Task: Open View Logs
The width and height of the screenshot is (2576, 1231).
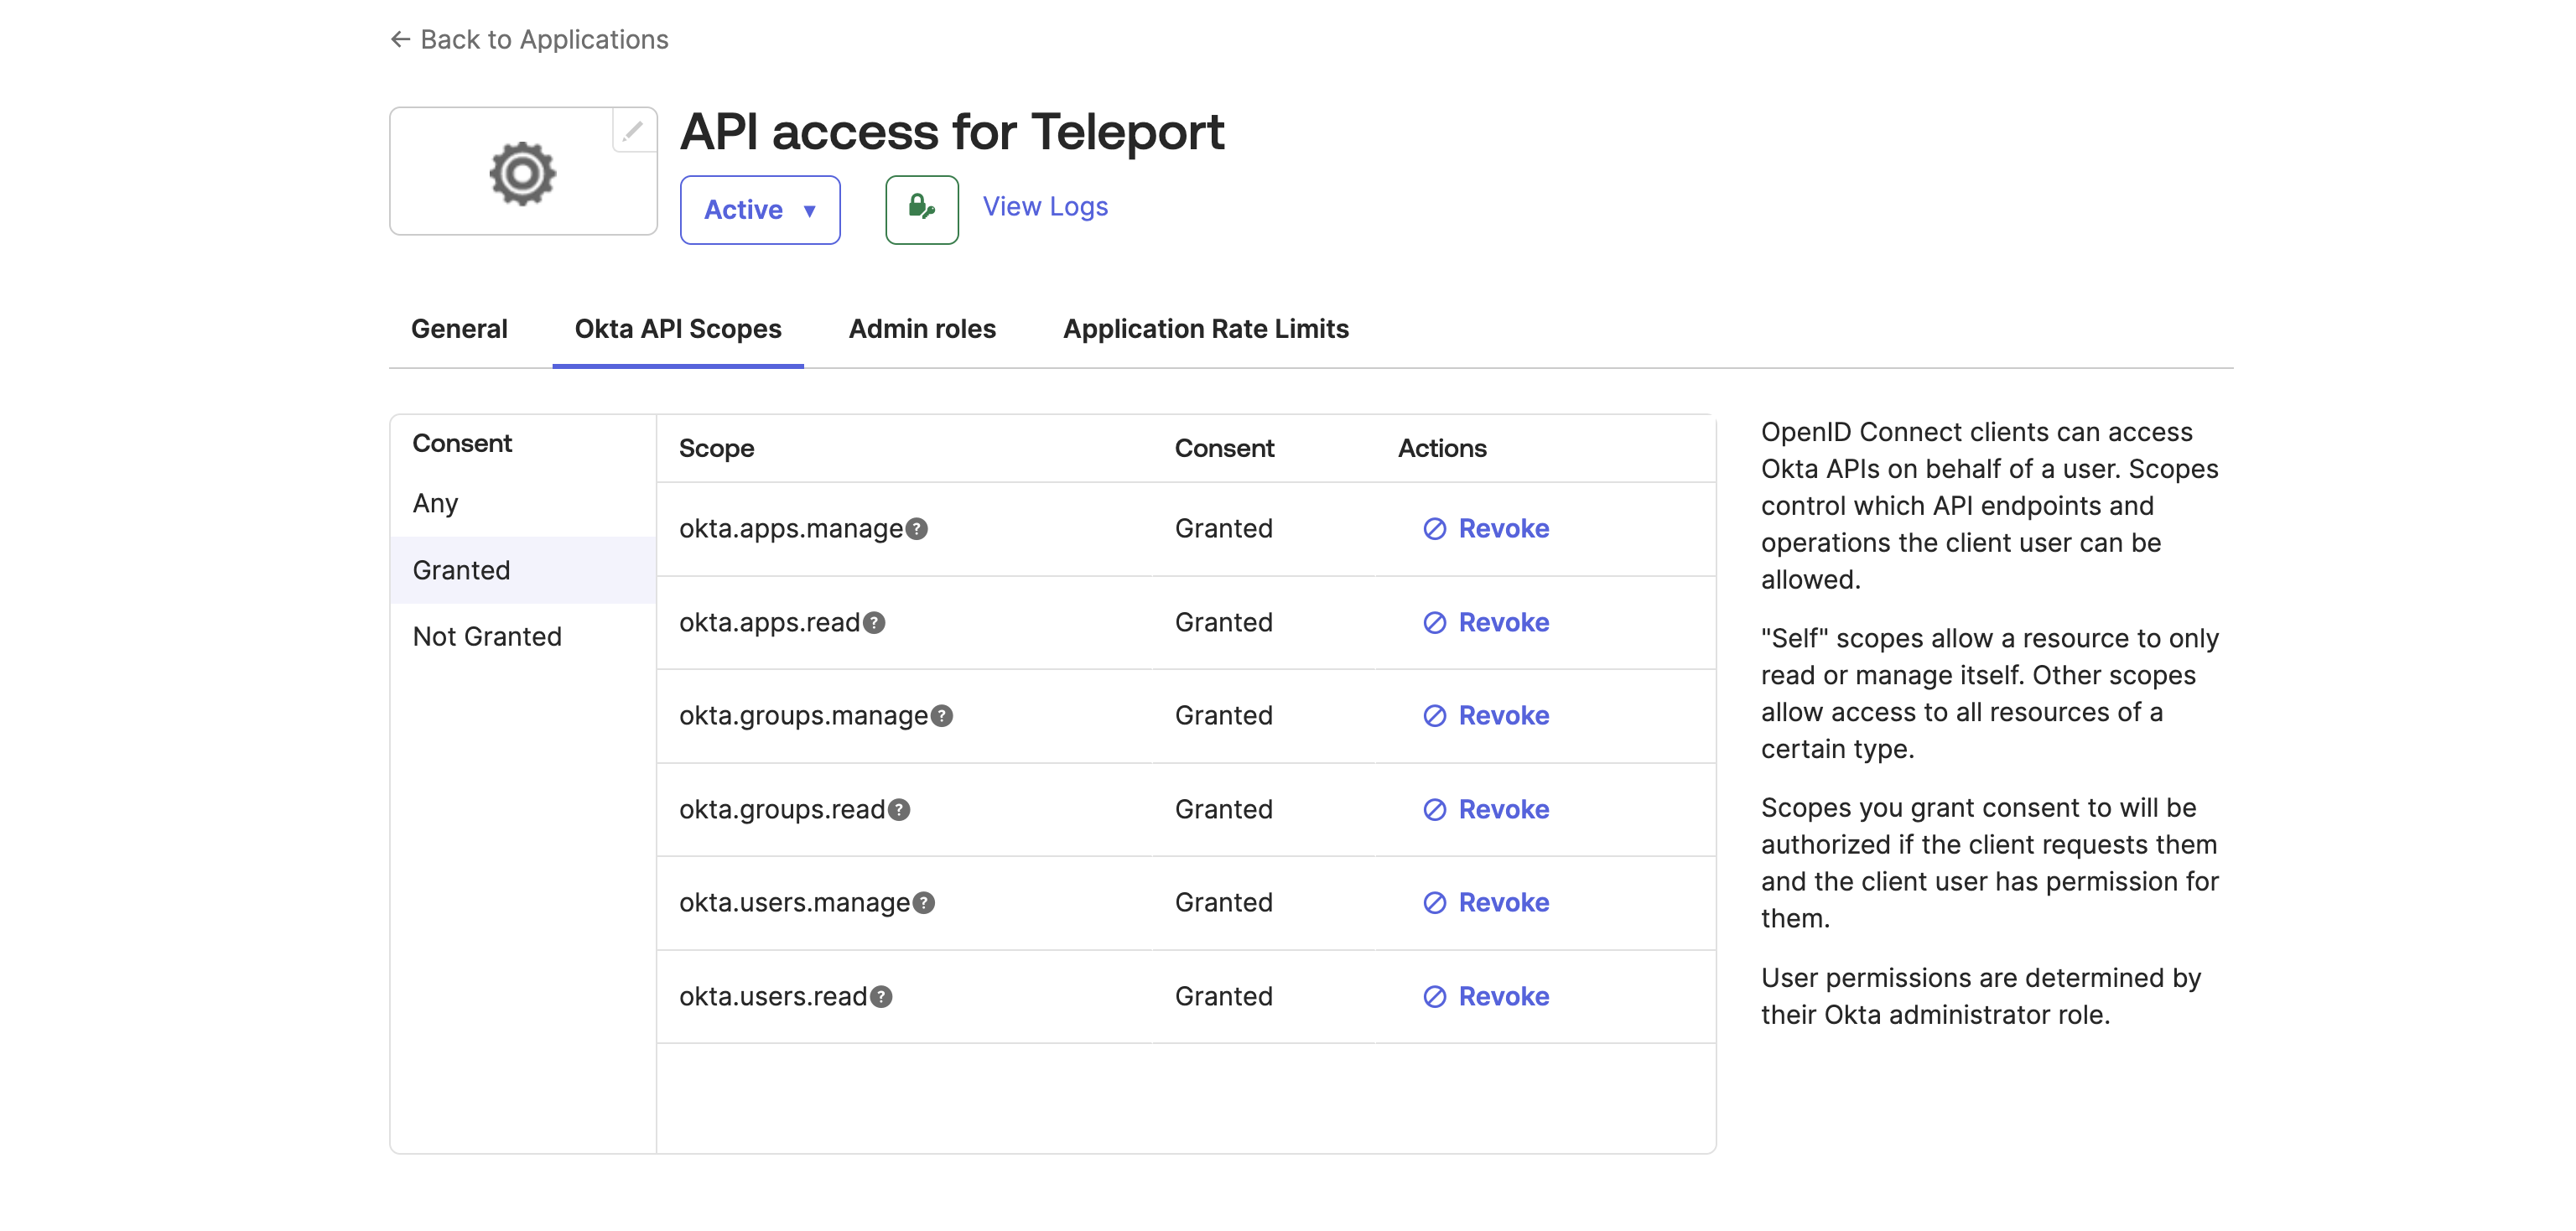Action: click(1044, 206)
